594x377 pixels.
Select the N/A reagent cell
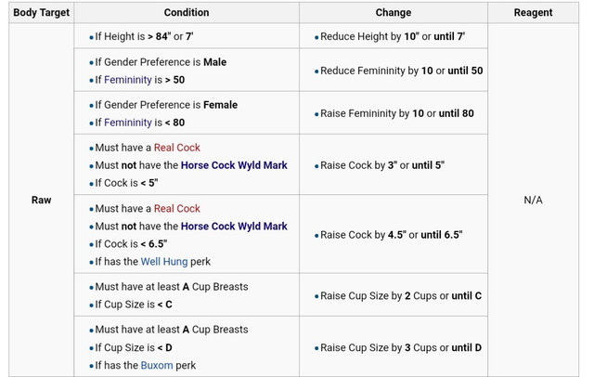coord(533,200)
